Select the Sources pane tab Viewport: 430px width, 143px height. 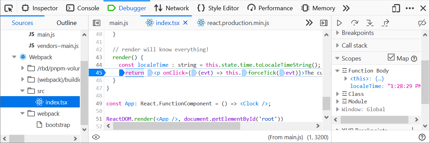point(23,23)
